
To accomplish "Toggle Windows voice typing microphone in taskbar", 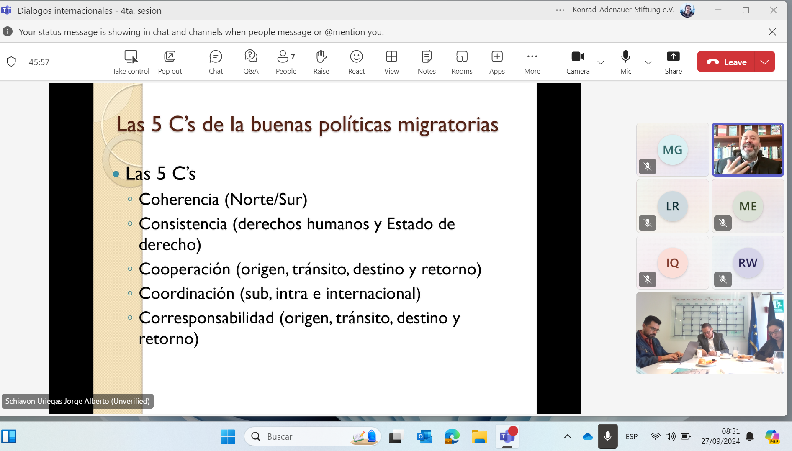I will (x=607, y=436).
